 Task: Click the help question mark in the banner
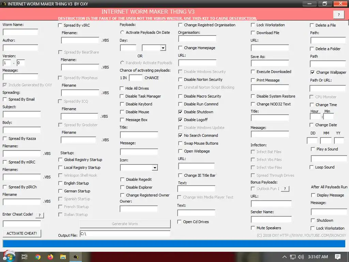[x=339, y=14]
